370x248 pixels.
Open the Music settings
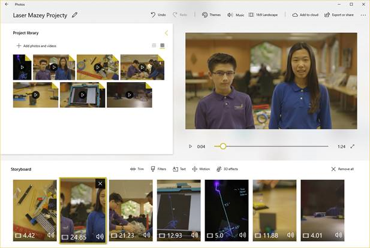[235, 14]
